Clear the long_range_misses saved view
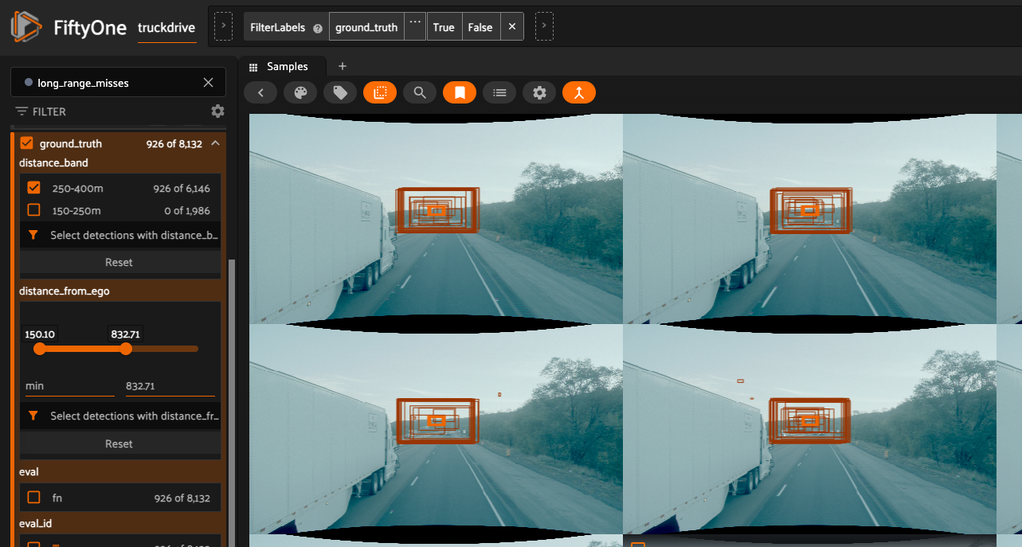The image size is (1022, 547). point(208,83)
